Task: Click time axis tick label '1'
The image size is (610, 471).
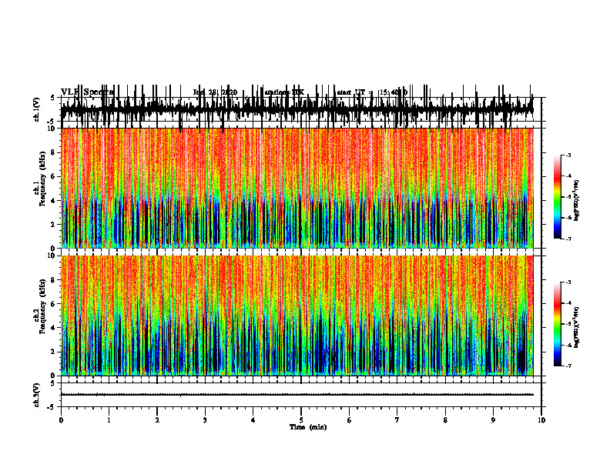Action: 109,420
